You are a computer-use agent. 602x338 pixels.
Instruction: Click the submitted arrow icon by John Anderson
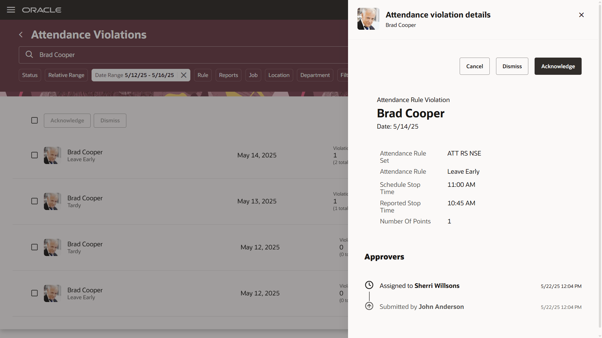[369, 306]
